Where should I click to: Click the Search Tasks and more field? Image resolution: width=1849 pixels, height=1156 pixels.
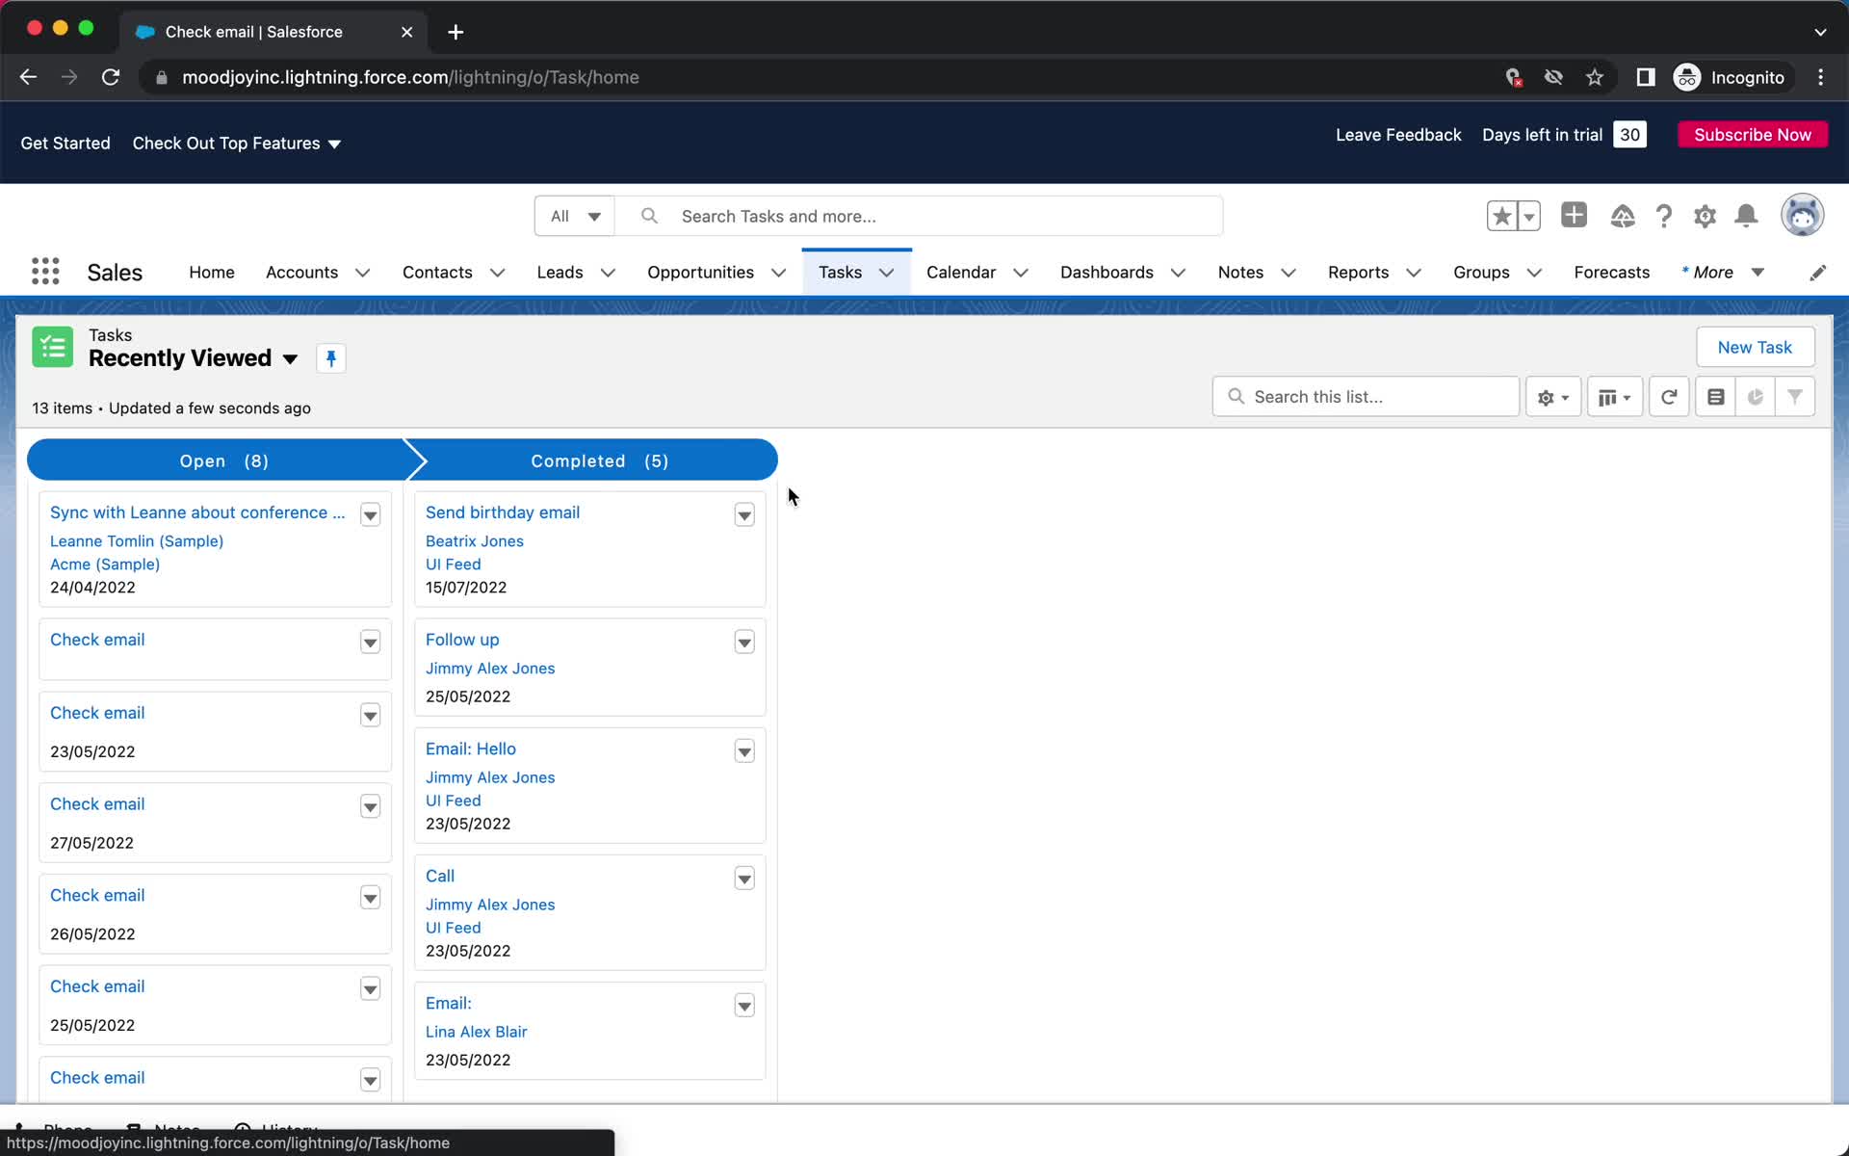(x=919, y=216)
